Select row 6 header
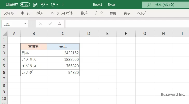The width and height of the screenshot is (189, 104). point(4,73)
